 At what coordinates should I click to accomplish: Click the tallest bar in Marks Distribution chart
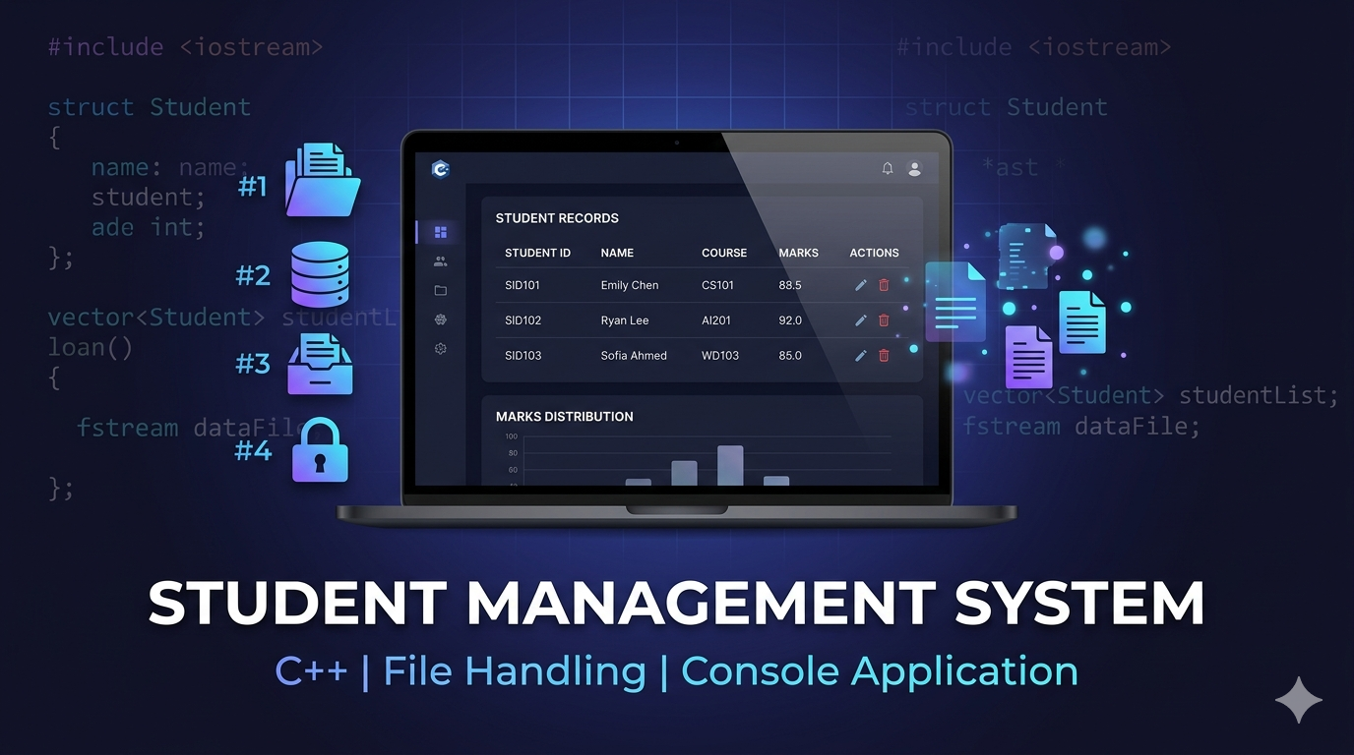(x=730, y=463)
